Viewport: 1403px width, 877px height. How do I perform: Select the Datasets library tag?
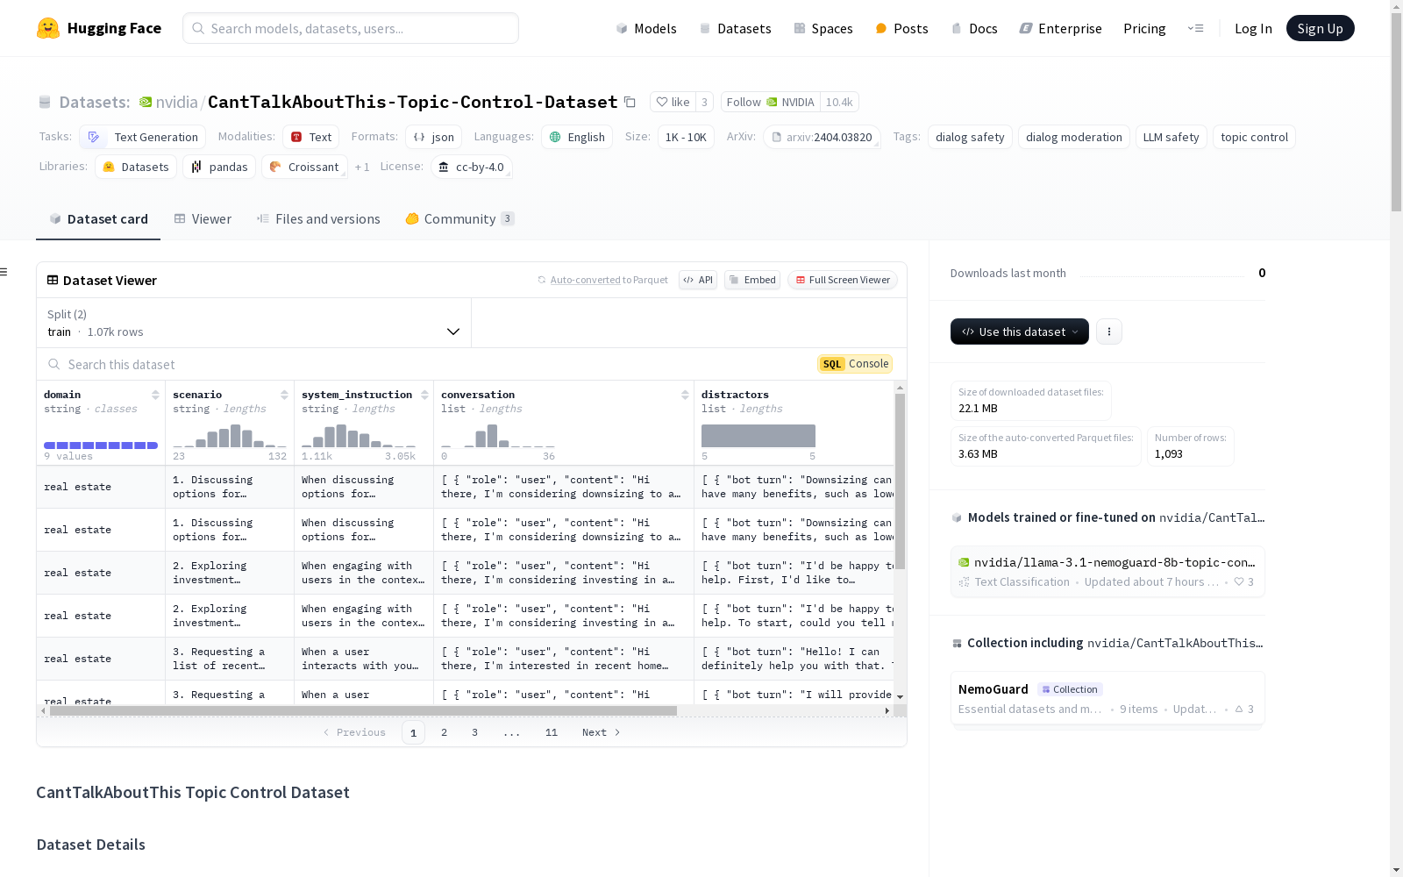(x=136, y=167)
